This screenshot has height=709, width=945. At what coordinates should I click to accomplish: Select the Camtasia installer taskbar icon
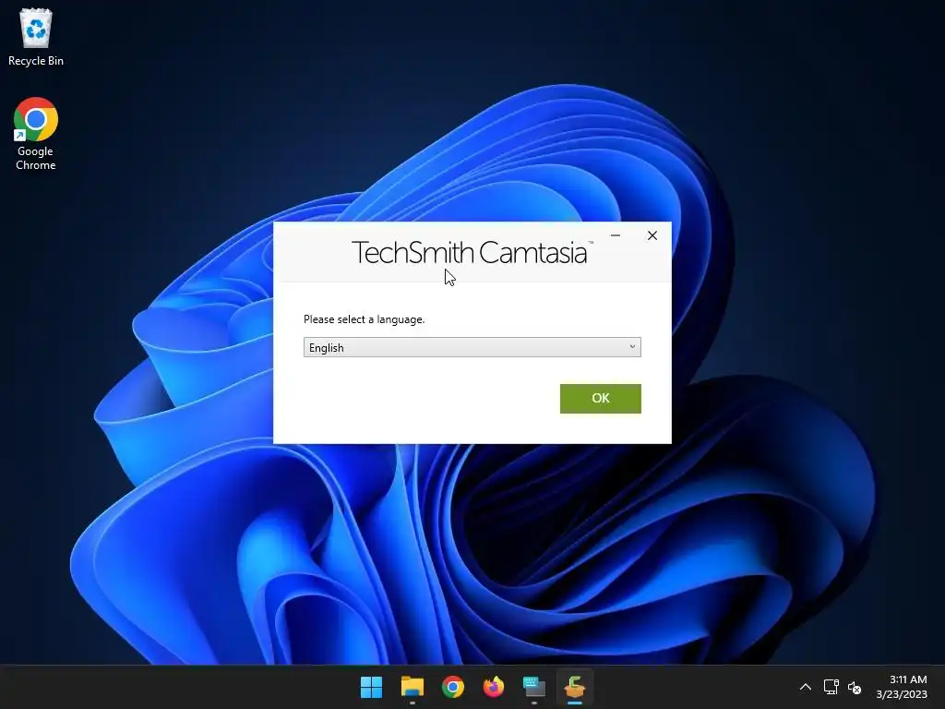[x=575, y=687]
